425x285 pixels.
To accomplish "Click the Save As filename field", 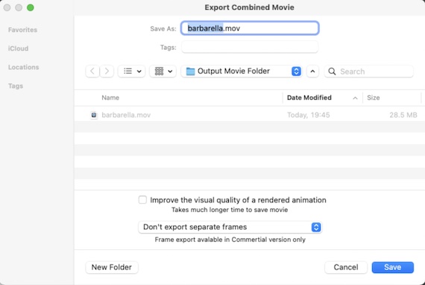I will click(x=250, y=28).
